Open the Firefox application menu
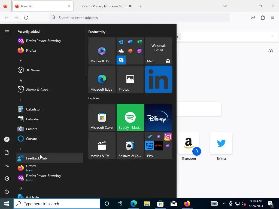Image resolution: width=279 pixels, height=209 pixels. click(x=272, y=17)
